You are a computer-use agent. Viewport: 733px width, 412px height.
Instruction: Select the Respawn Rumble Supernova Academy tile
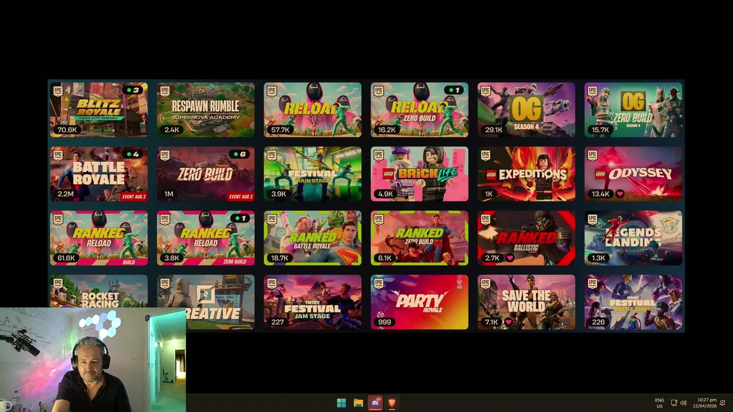[x=206, y=110]
